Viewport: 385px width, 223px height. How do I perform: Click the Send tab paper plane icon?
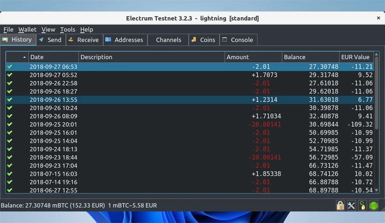coord(41,40)
